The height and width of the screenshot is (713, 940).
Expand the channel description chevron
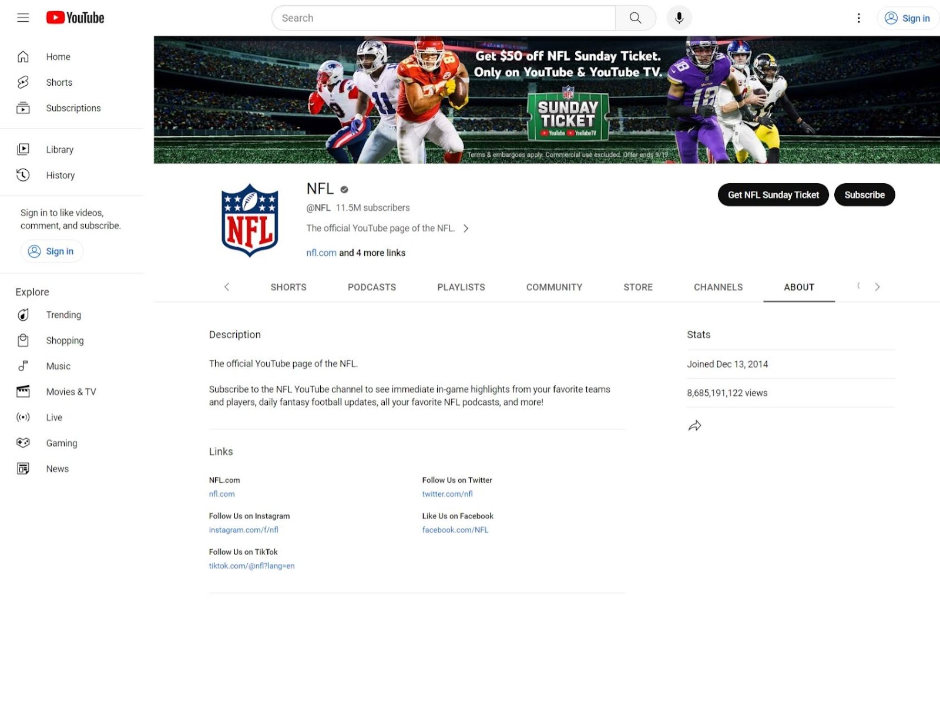[x=466, y=228]
